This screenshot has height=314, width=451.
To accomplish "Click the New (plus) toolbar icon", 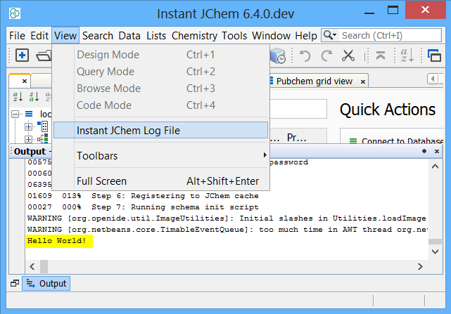I will (x=23, y=55).
